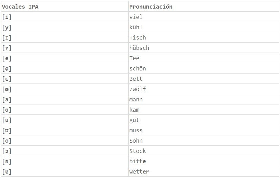The image size is (280, 178).
Task: Click the 'Pronunciación' column header
Action: (151, 7)
